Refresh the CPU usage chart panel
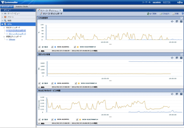This screenshot has width=184, height=128. tap(172, 21)
